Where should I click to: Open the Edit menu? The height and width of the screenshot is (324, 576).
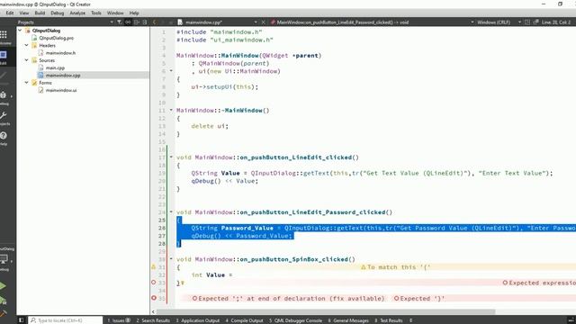(x=10, y=13)
